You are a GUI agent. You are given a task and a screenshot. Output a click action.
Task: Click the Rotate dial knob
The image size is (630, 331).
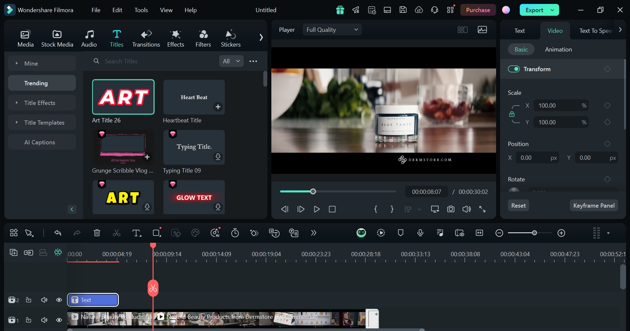[x=514, y=190]
